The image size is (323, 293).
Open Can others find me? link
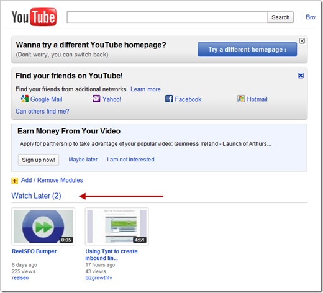click(x=42, y=111)
